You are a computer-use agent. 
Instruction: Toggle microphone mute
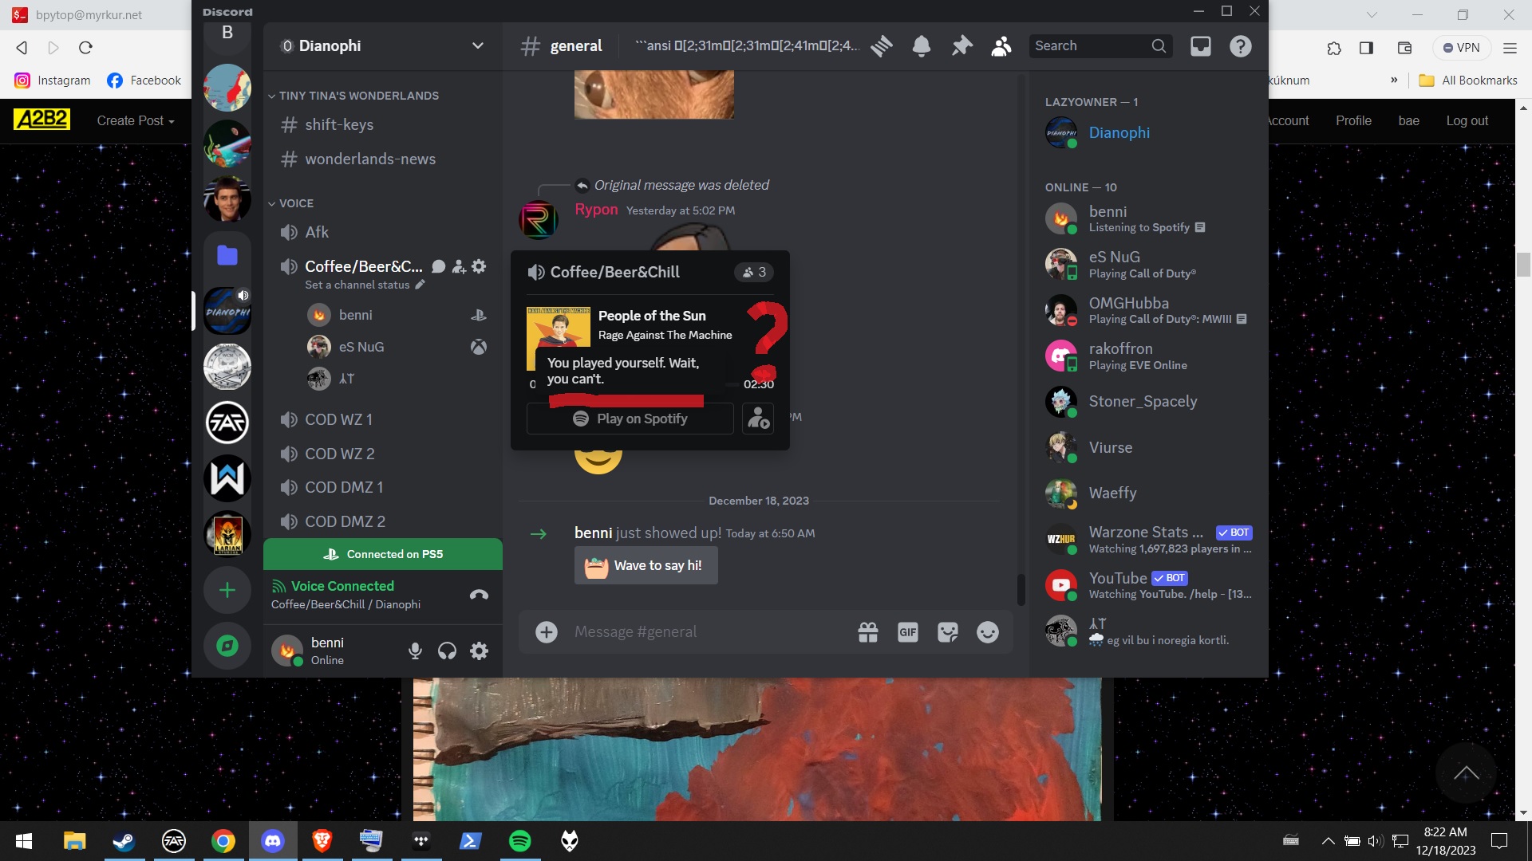tap(415, 651)
